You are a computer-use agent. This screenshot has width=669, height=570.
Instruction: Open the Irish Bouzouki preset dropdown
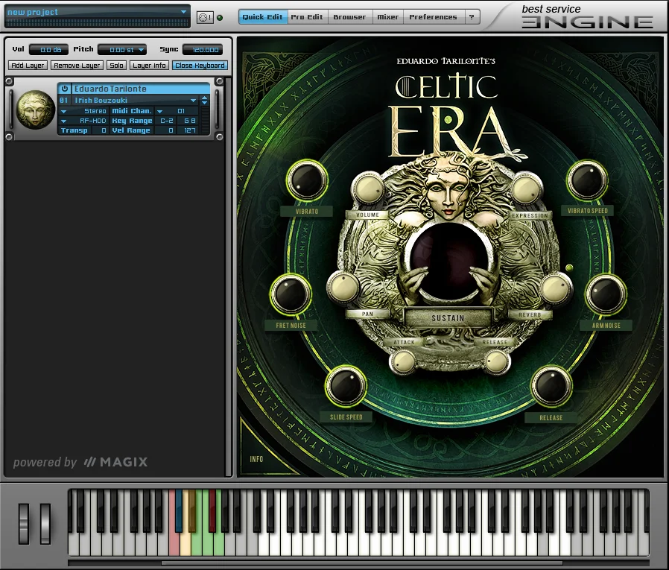click(x=193, y=101)
